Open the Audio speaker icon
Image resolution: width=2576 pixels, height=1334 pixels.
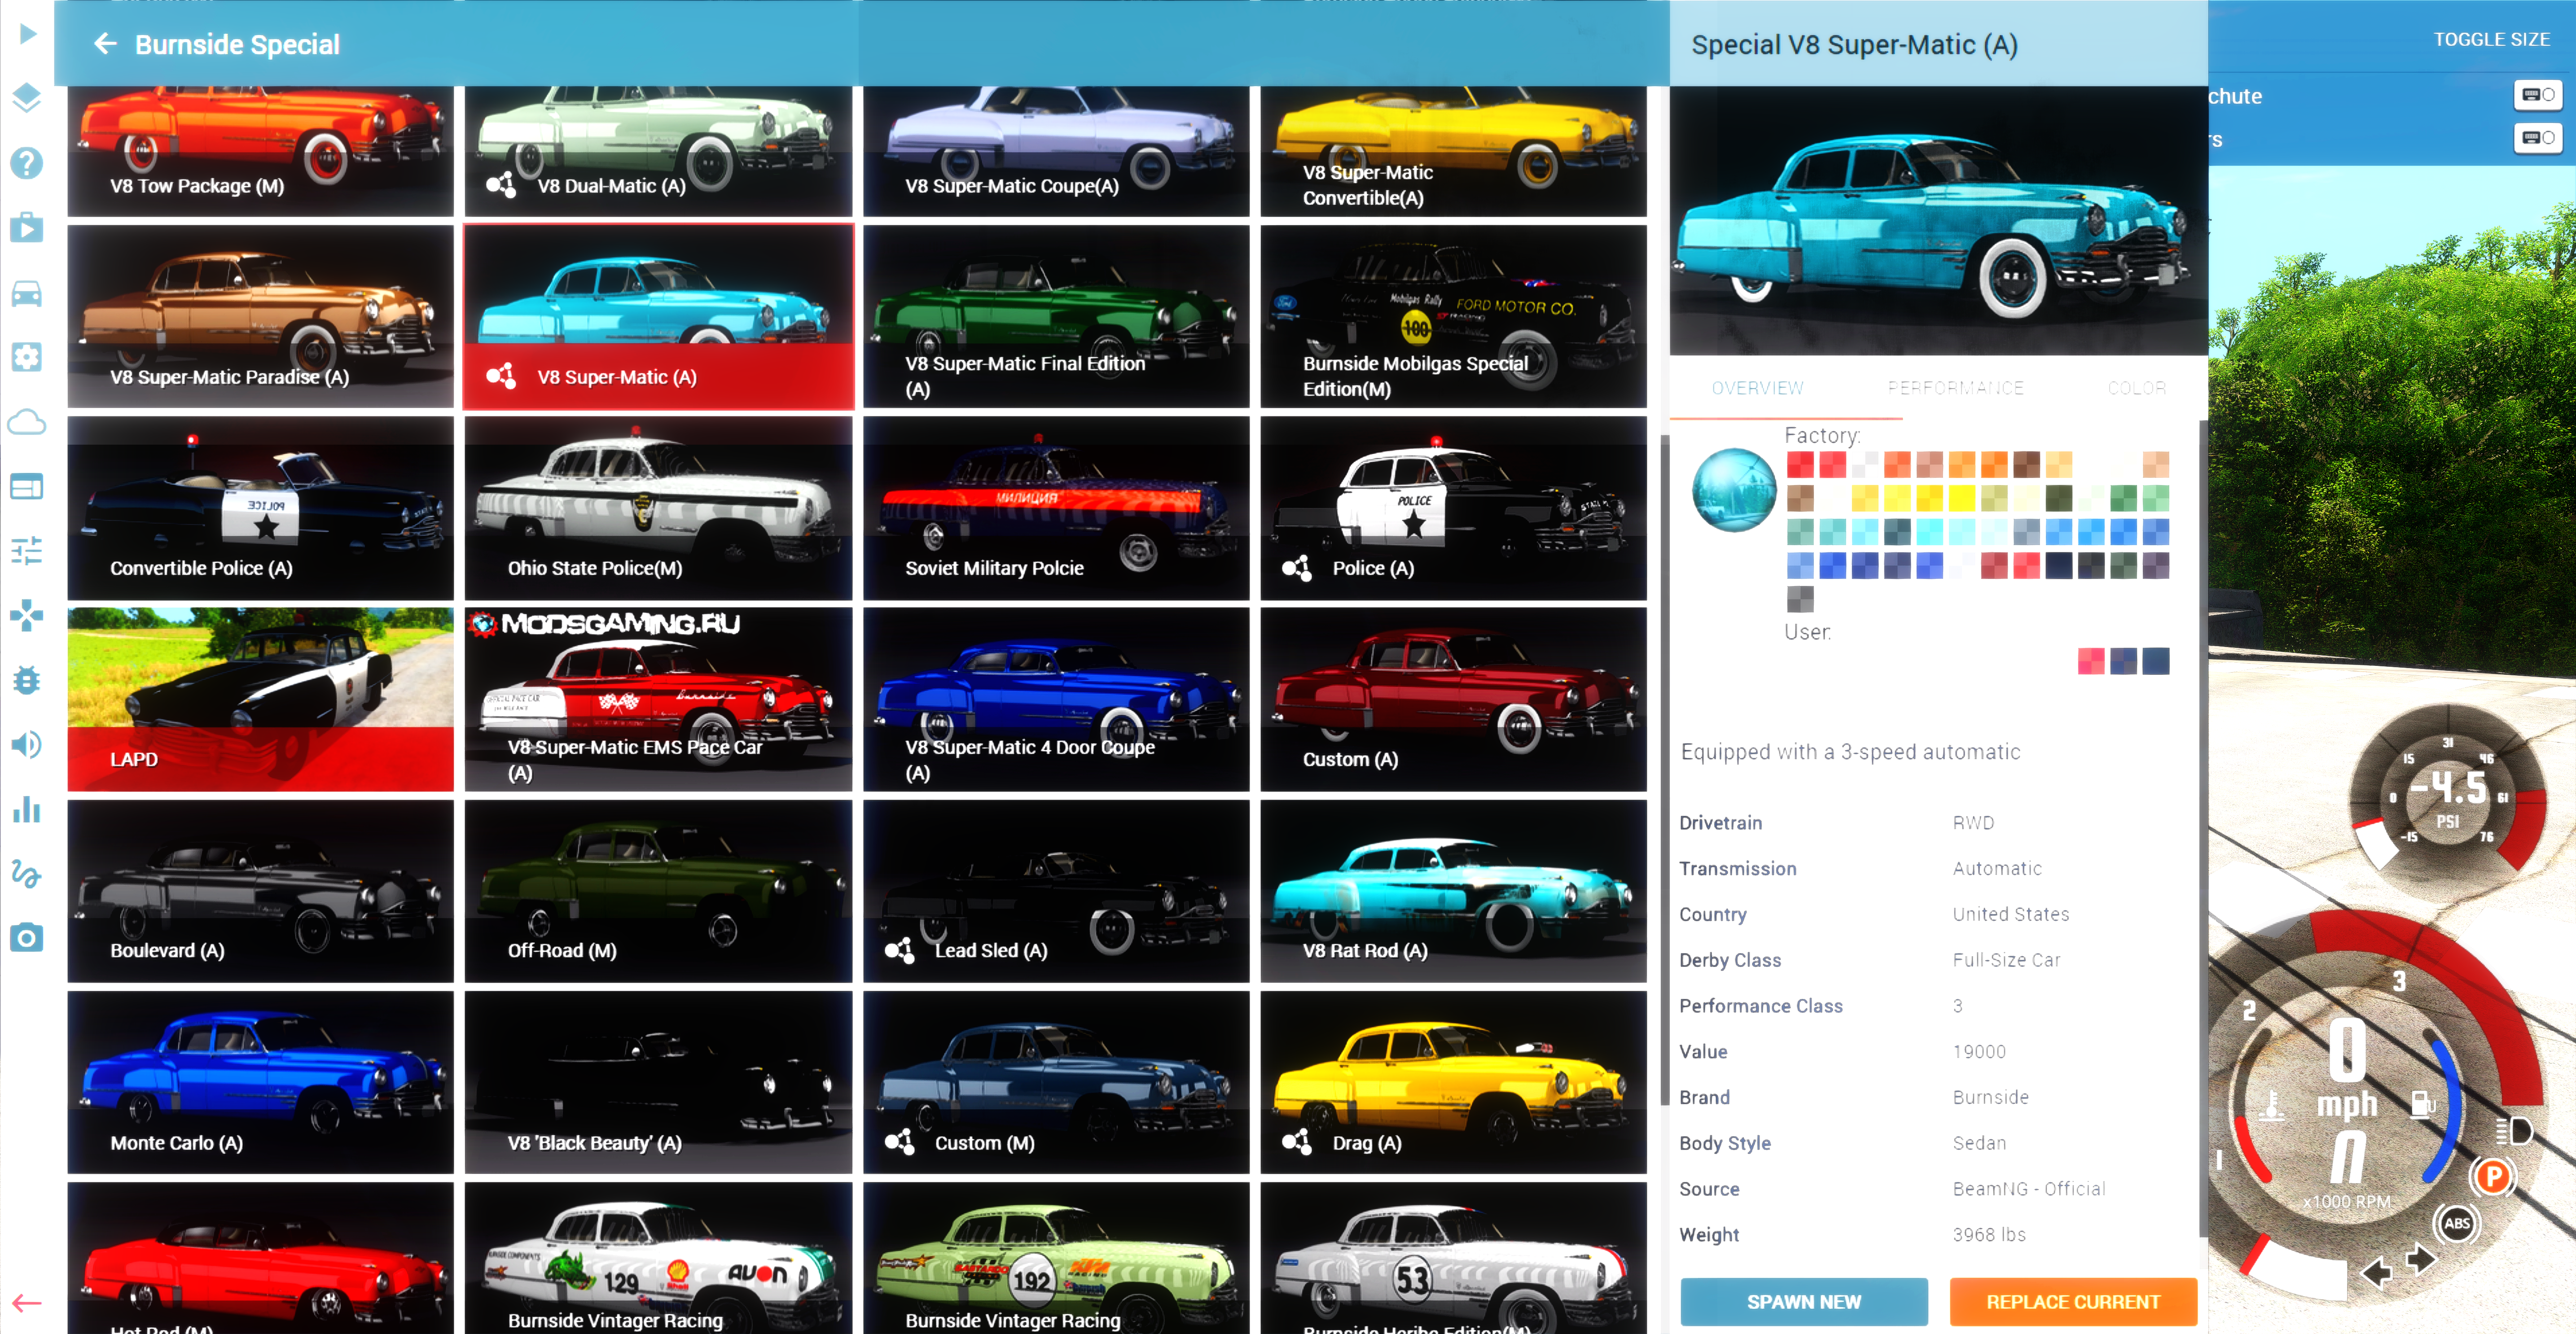[26, 745]
